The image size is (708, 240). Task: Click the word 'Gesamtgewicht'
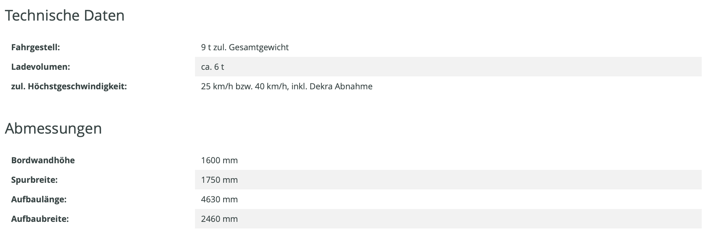259,47
